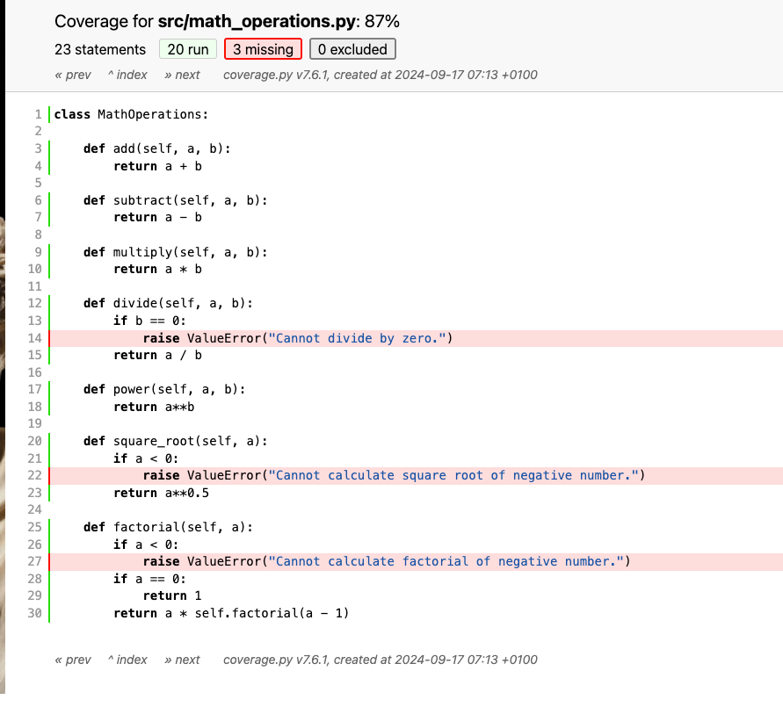Image resolution: width=783 pixels, height=707 pixels.
Task: Go to » next file in header
Action: pyautogui.click(x=182, y=75)
